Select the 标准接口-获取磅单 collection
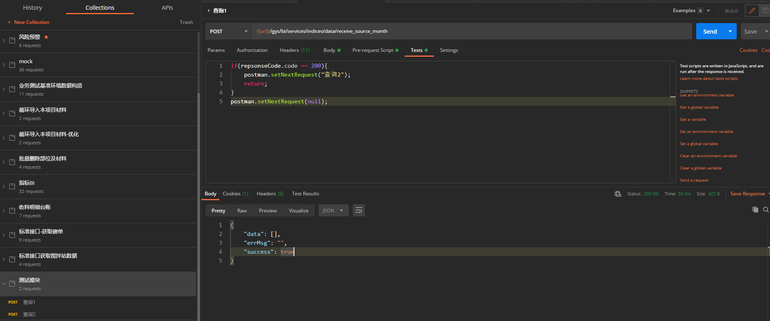Image resolution: width=770 pixels, height=321 pixels. point(98,235)
